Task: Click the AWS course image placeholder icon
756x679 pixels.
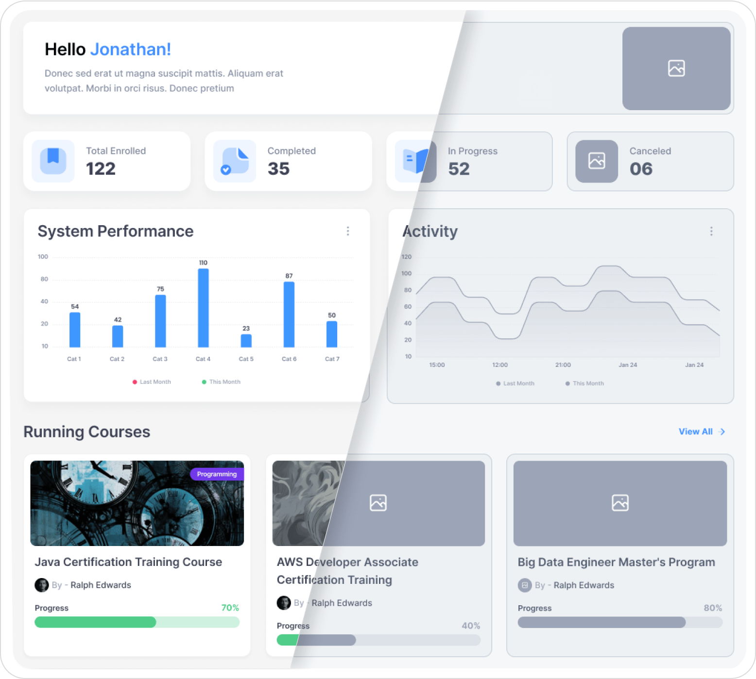Action: pos(378,503)
